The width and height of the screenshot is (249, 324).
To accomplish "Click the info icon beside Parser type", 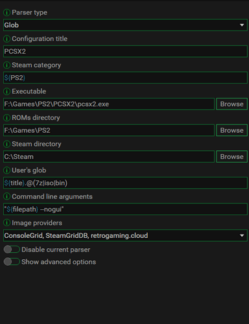I will (x=6, y=12).
